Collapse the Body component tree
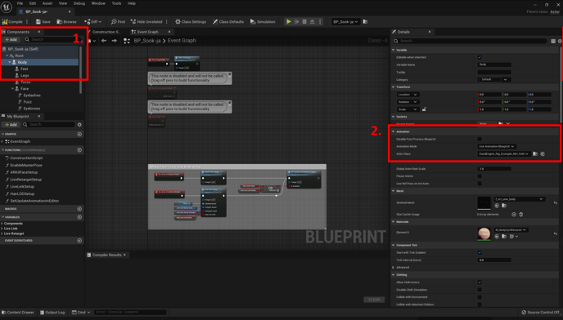Screen dimensions: 563x320 click(10, 62)
